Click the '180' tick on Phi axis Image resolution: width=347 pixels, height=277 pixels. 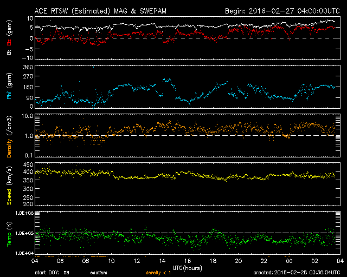pos(28,87)
